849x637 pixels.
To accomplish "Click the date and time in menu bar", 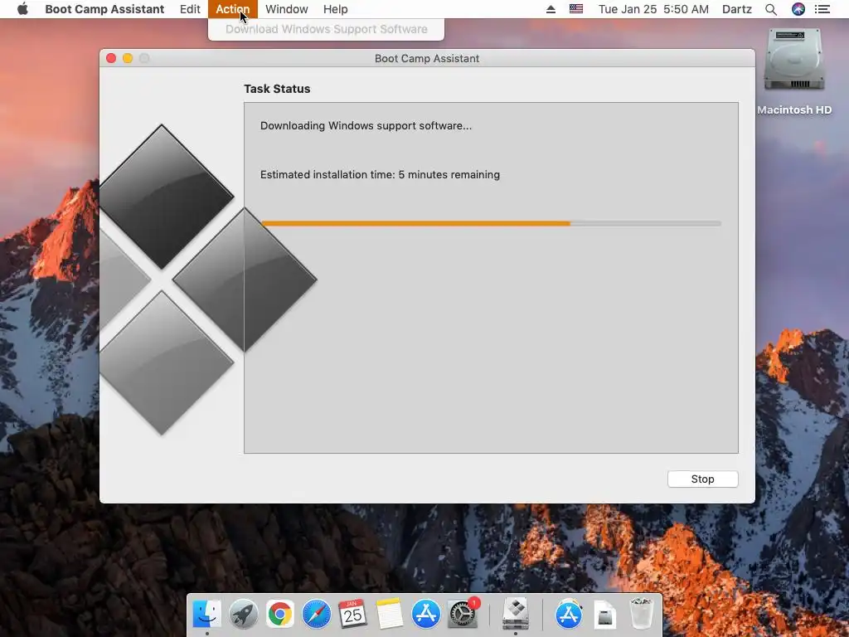I will (x=653, y=9).
